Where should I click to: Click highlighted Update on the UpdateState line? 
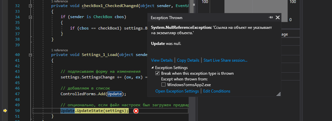[68, 111]
